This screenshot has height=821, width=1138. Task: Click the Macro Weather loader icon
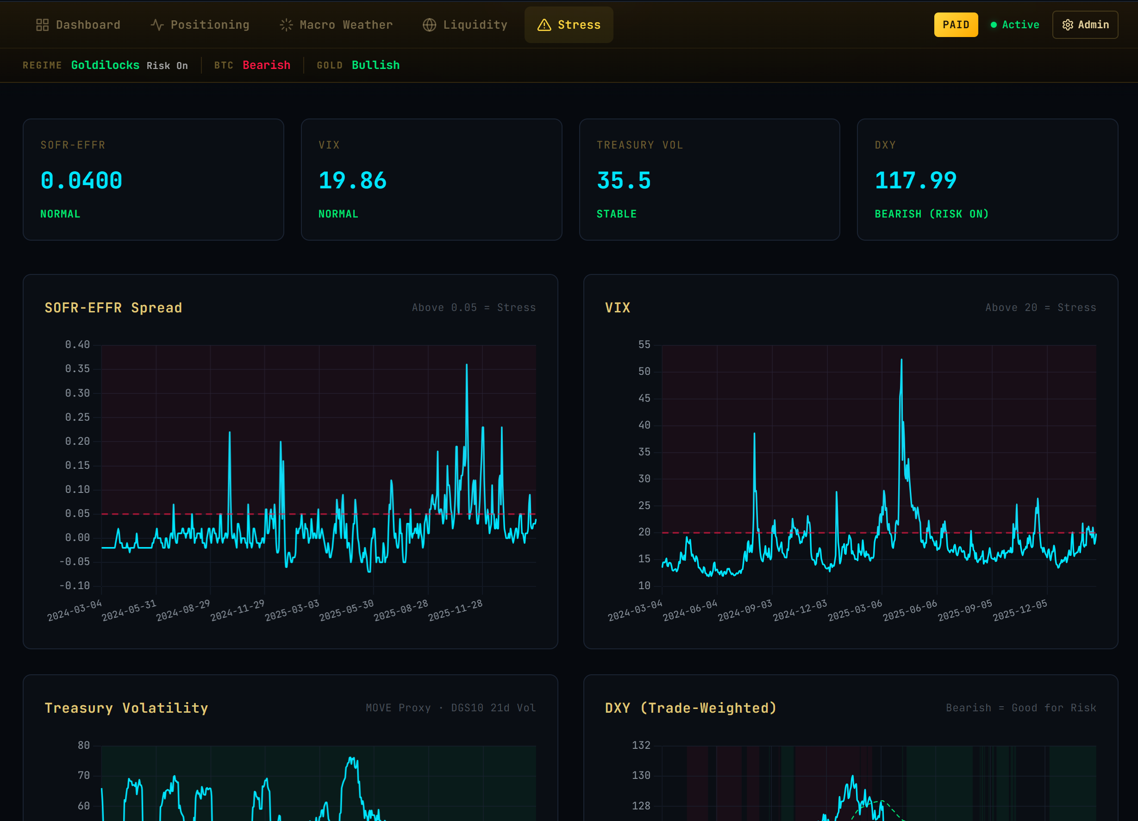click(286, 25)
